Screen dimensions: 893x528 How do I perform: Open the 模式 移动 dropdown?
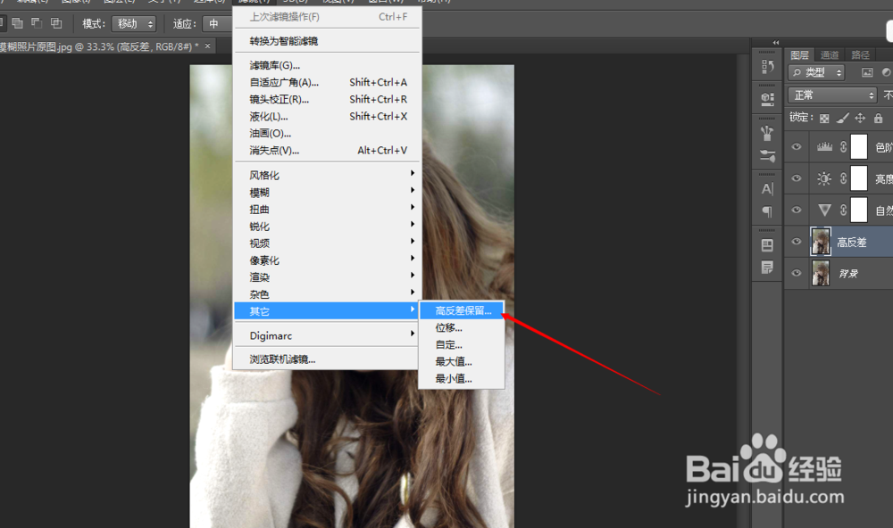coord(134,23)
